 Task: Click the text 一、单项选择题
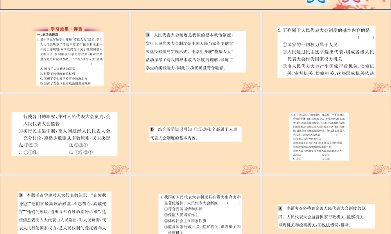pyautogui.click(x=48, y=35)
